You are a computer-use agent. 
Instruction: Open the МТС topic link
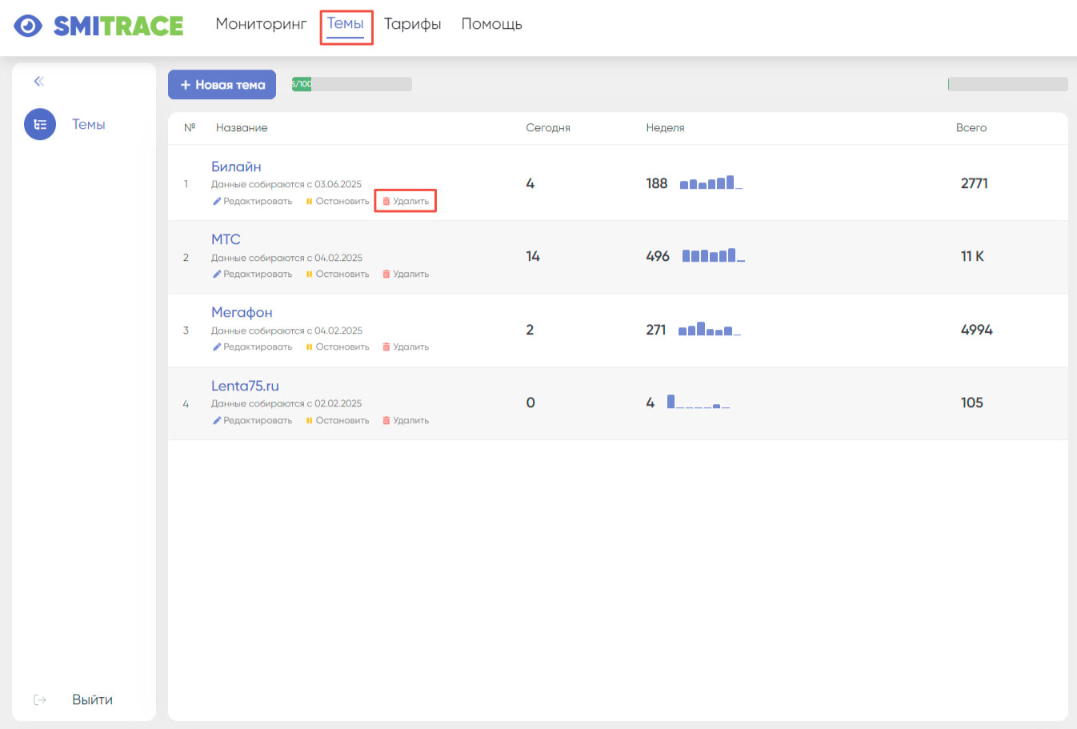(226, 239)
